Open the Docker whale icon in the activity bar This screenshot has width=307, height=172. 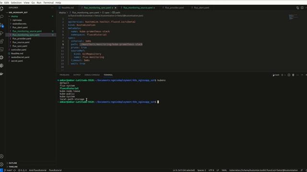point(2,74)
